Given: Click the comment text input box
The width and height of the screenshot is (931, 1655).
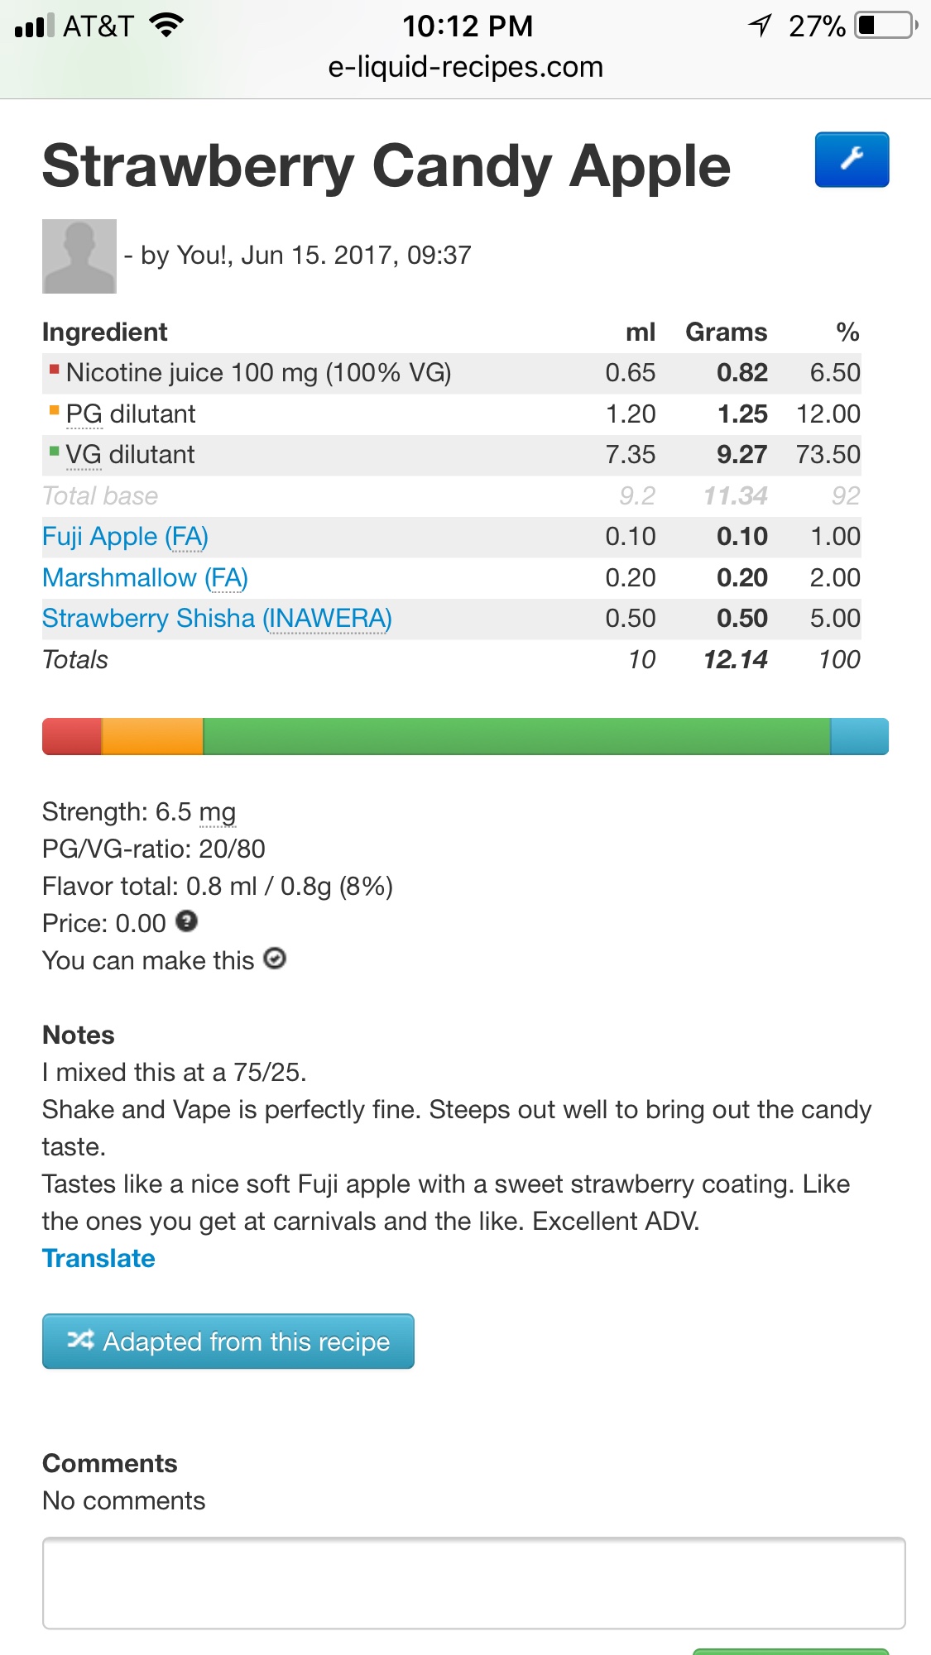Looking at the screenshot, I should [x=473, y=1583].
